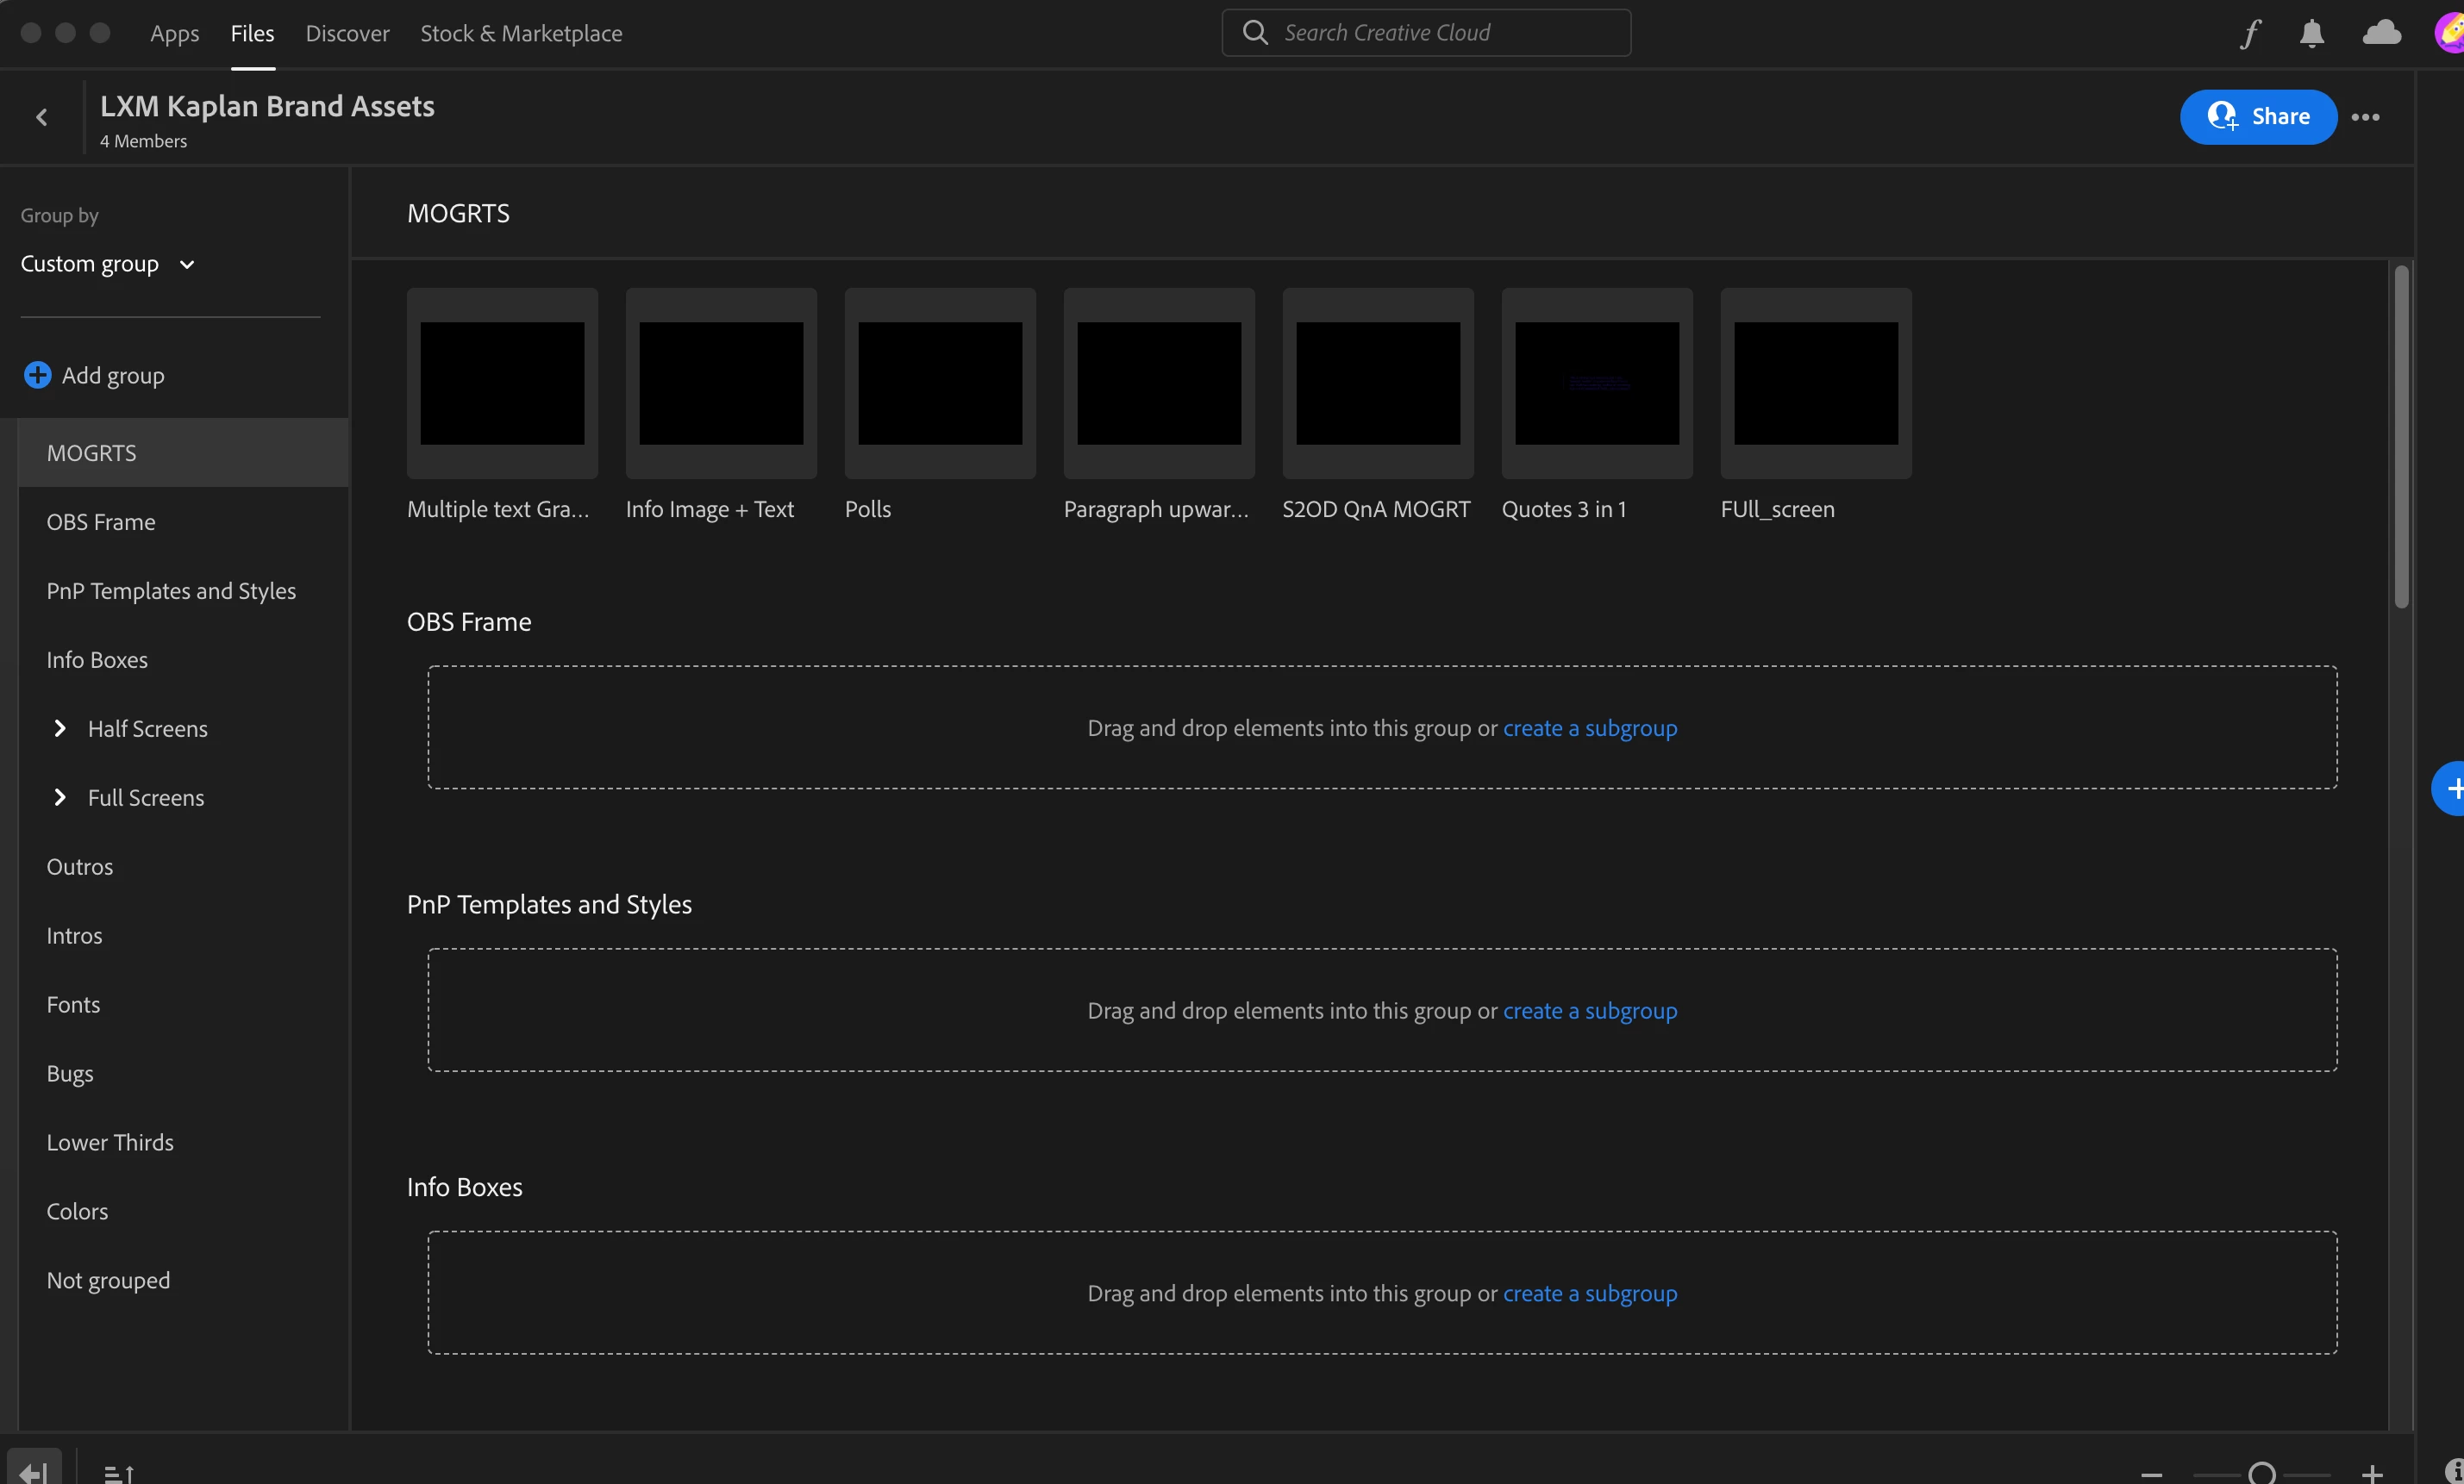Screen dimensions: 2464x1484
Task: Open the Polls MOGRT thumbnail
Action: tap(940, 383)
